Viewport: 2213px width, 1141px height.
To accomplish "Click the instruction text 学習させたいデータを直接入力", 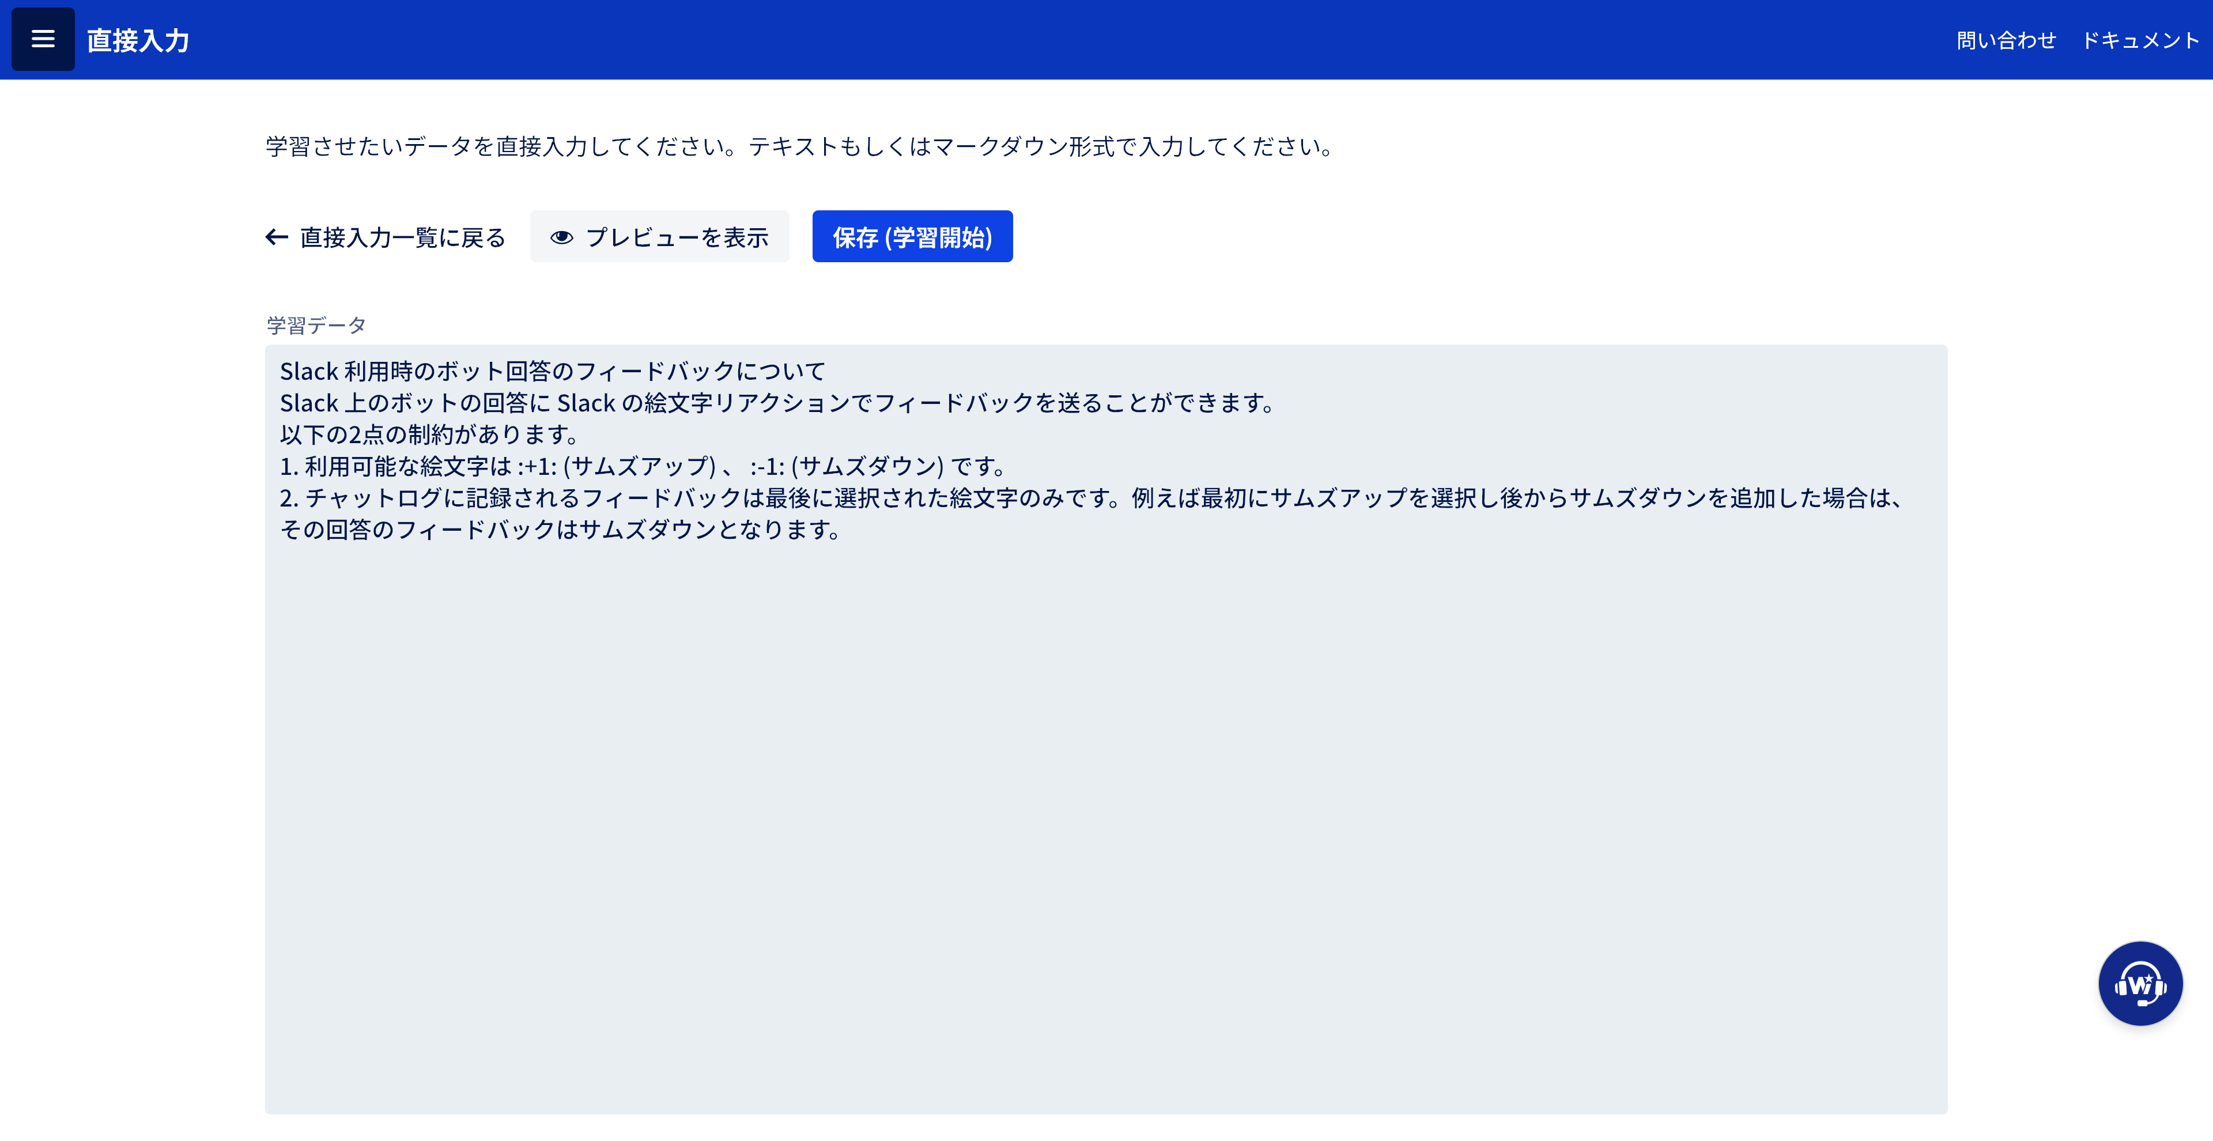I will tap(799, 147).
